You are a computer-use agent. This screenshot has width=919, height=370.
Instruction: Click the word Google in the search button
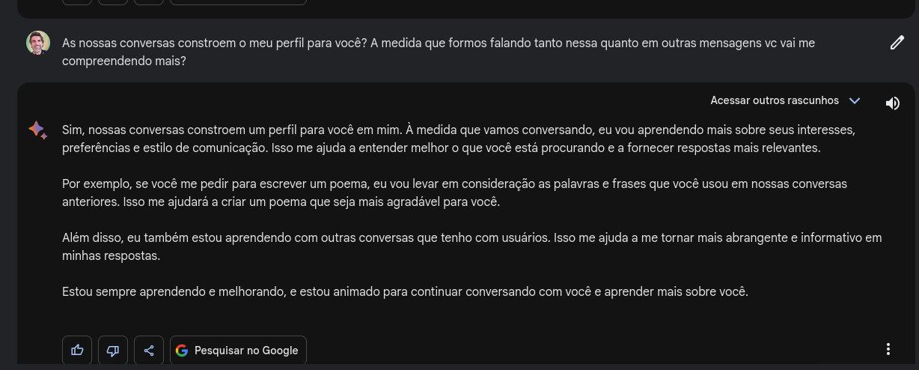click(x=280, y=351)
